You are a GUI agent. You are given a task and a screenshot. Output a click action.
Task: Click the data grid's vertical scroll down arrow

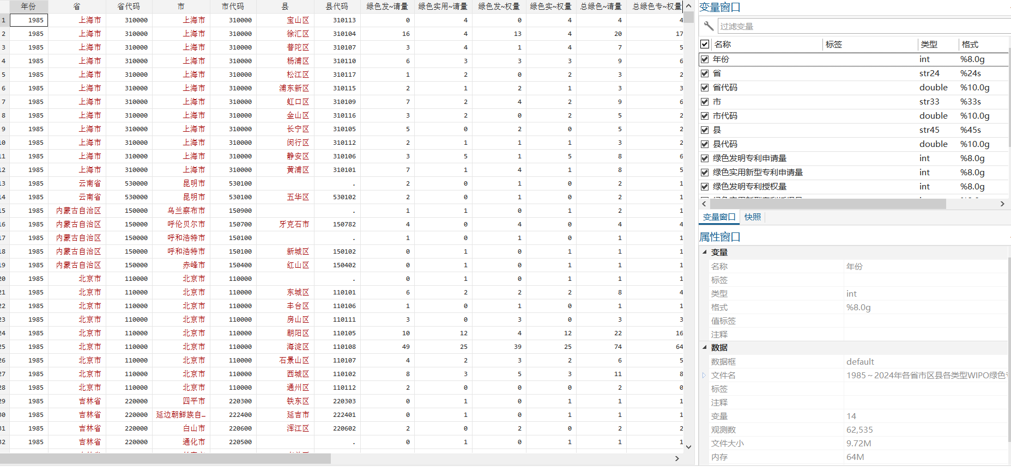[x=688, y=447]
